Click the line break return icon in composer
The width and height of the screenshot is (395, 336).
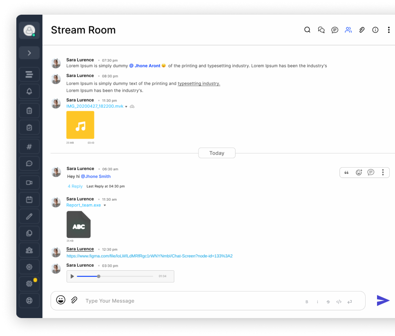[350, 302]
